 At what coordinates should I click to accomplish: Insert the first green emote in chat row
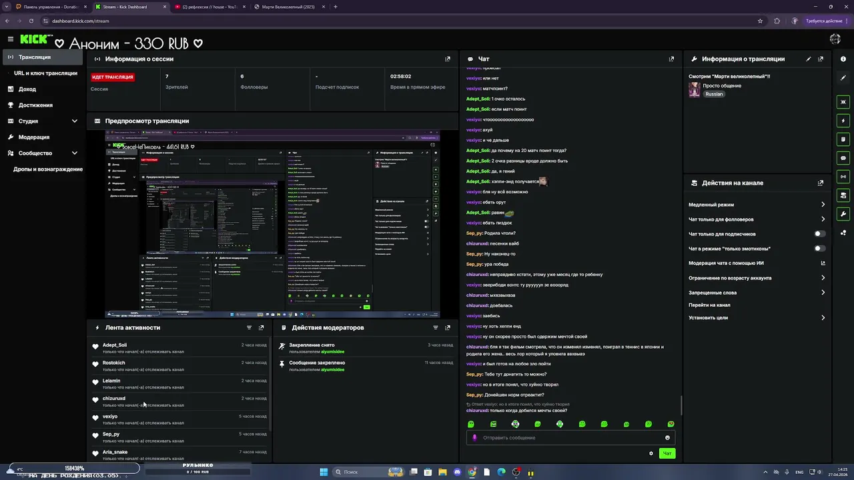(471, 424)
